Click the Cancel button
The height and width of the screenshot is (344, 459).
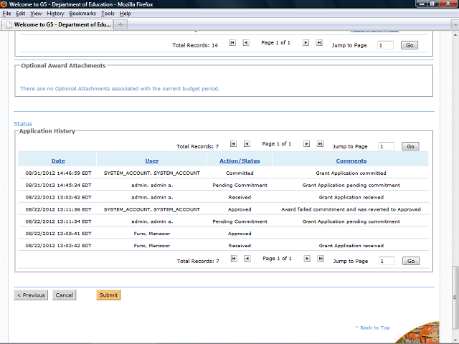click(65, 295)
